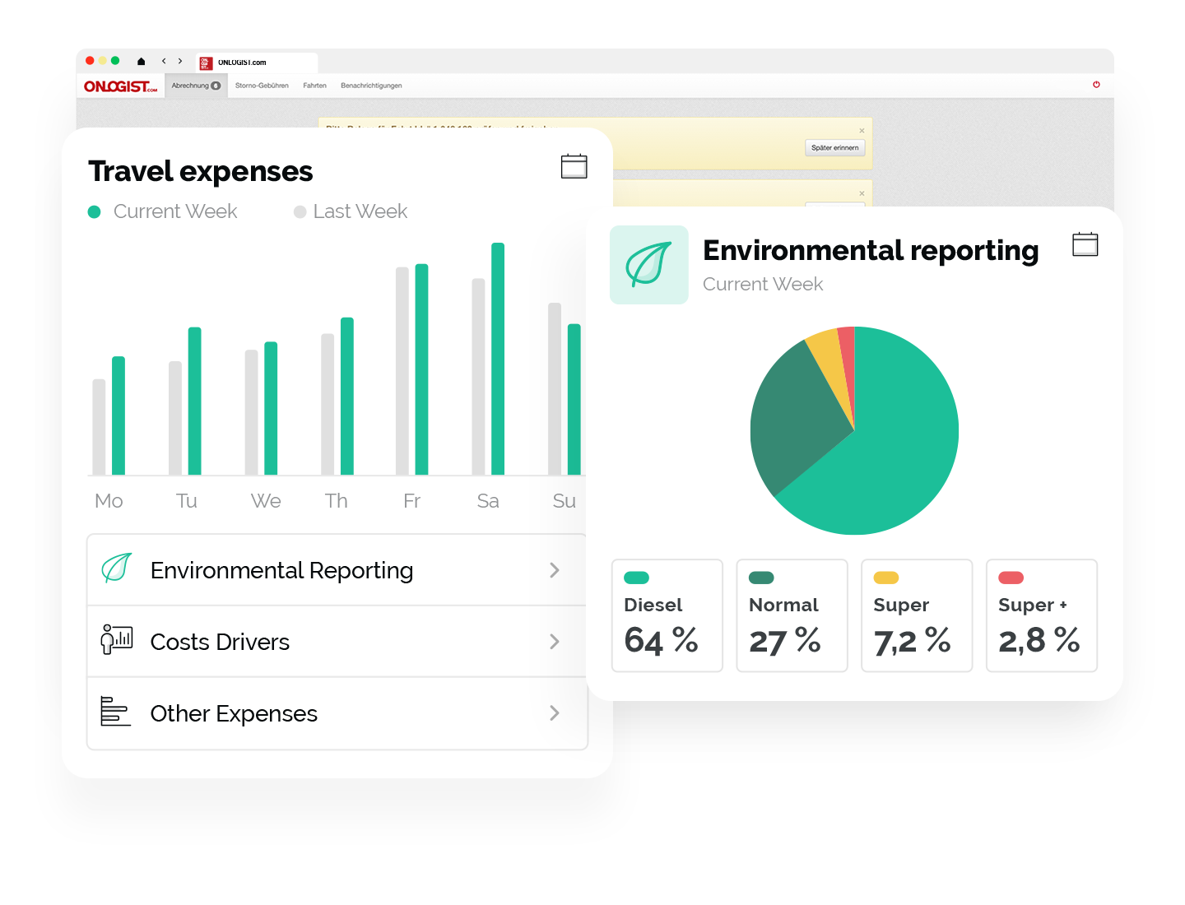This screenshot has width=1185, height=905.
Task: Click the leaf icon beside Environmental reporting title
Action: pos(648,264)
